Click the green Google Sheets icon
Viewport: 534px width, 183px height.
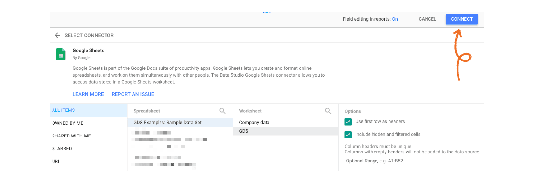click(x=61, y=54)
